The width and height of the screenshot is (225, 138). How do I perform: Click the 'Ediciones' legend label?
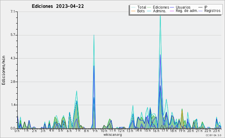161,7
